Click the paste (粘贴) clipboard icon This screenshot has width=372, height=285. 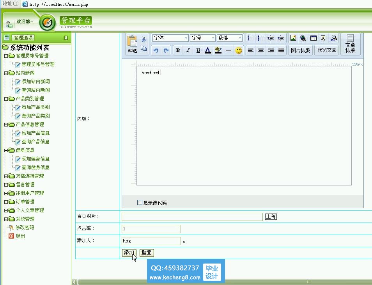click(x=132, y=41)
